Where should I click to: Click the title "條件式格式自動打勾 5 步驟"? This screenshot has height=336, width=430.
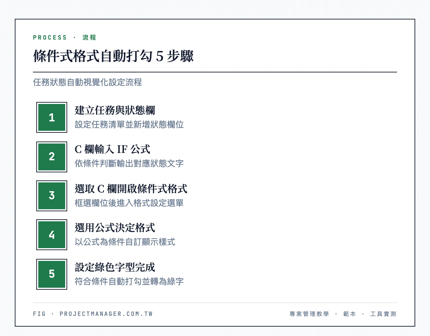pyautogui.click(x=113, y=56)
